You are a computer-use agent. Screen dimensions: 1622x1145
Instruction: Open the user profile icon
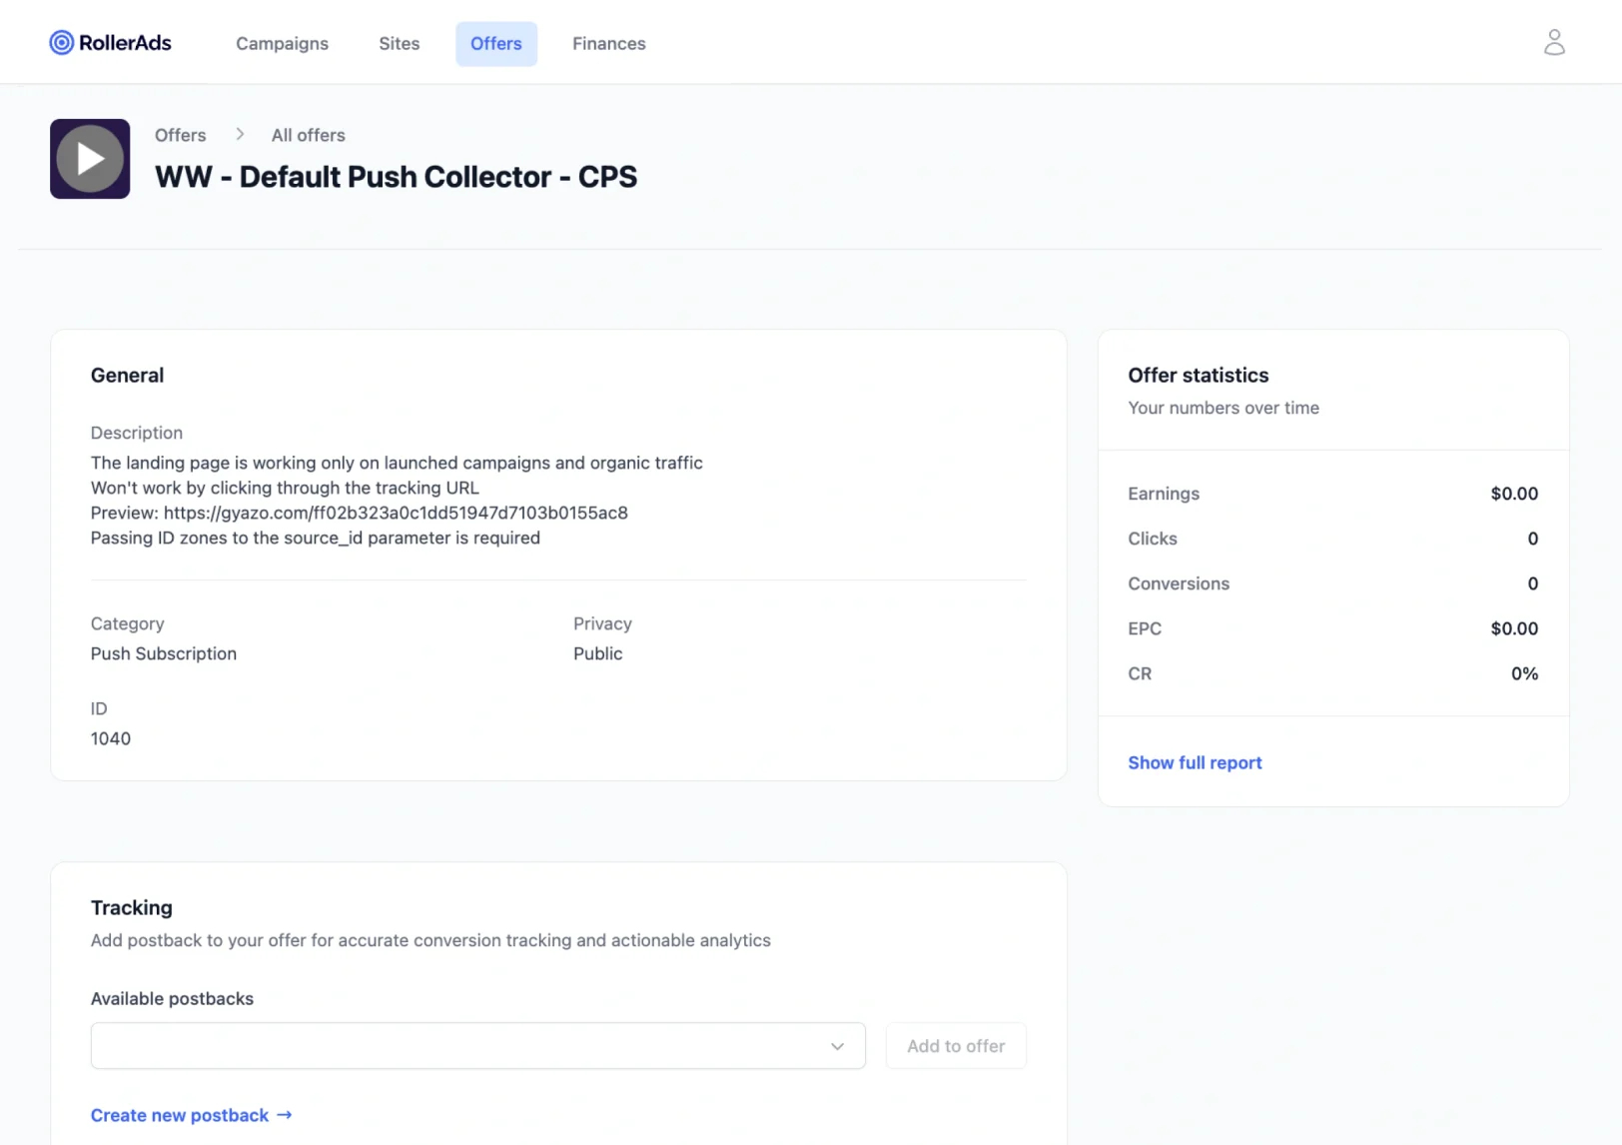point(1554,42)
